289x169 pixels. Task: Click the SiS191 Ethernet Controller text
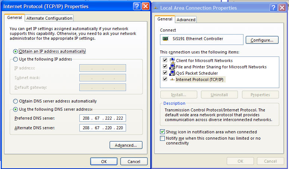click(198, 39)
